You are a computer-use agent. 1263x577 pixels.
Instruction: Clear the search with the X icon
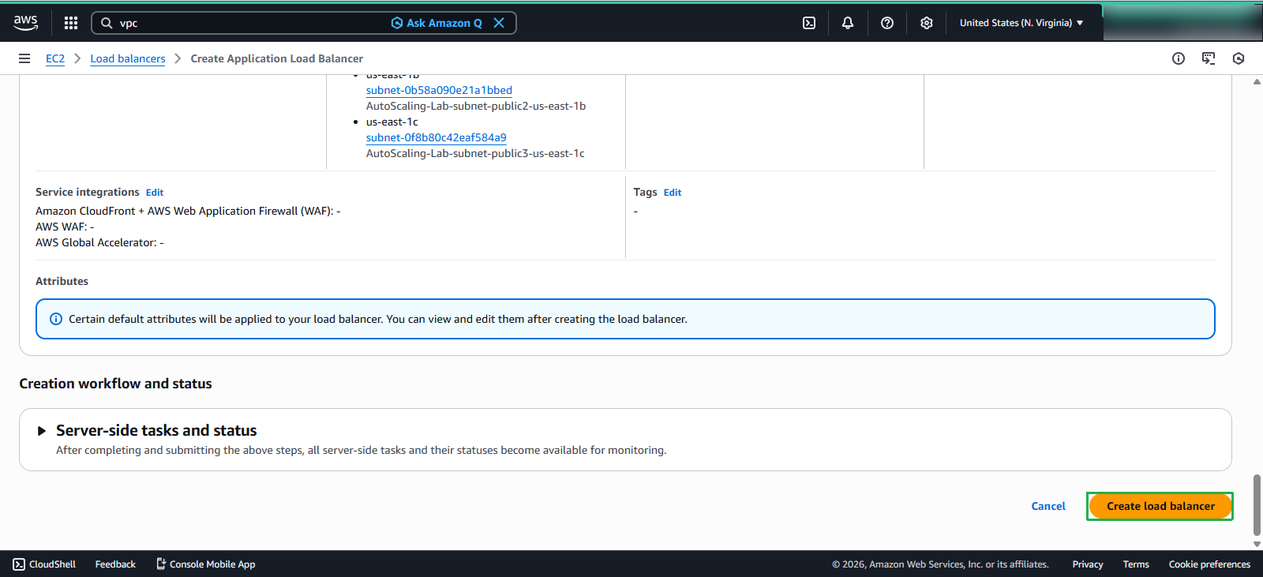499,23
